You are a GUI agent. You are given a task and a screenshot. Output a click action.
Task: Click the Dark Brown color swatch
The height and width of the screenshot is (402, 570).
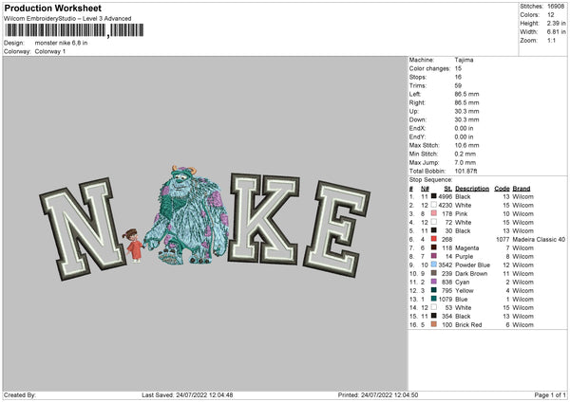[434, 273]
